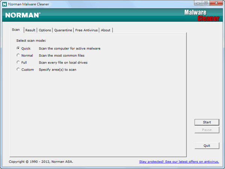Select the Quick scan mode radio button
This screenshot has width=225, height=169.
point(18,48)
